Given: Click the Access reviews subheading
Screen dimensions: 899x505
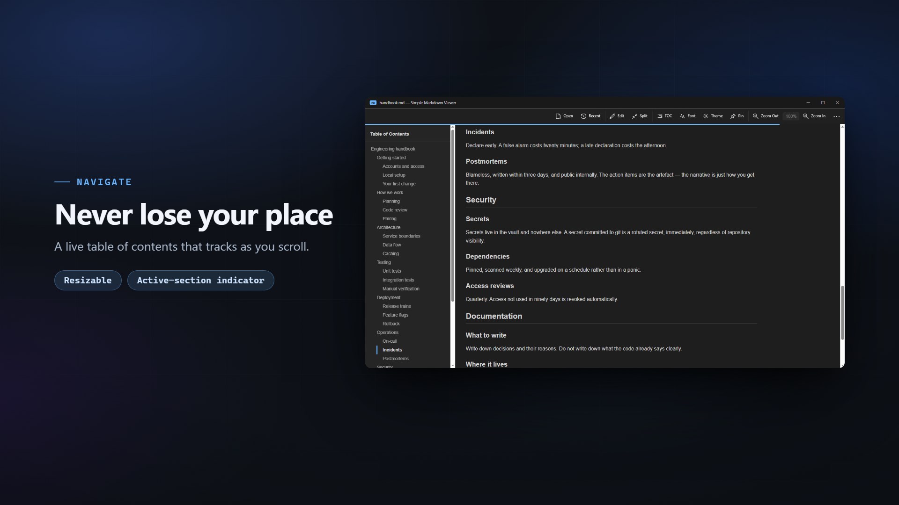Looking at the screenshot, I should 489,286.
